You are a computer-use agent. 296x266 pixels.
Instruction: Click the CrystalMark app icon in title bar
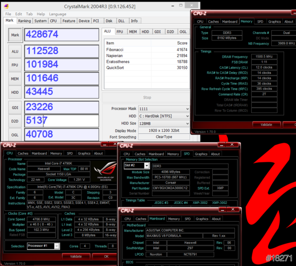pyautogui.click(x=6, y=6)
